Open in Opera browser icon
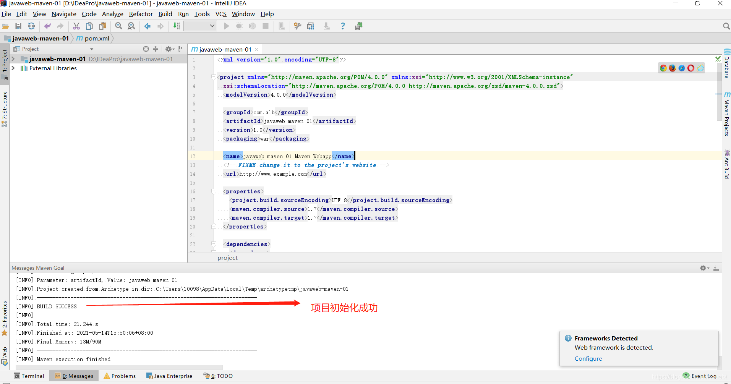The image size is (731, 384). coord(690,68)
